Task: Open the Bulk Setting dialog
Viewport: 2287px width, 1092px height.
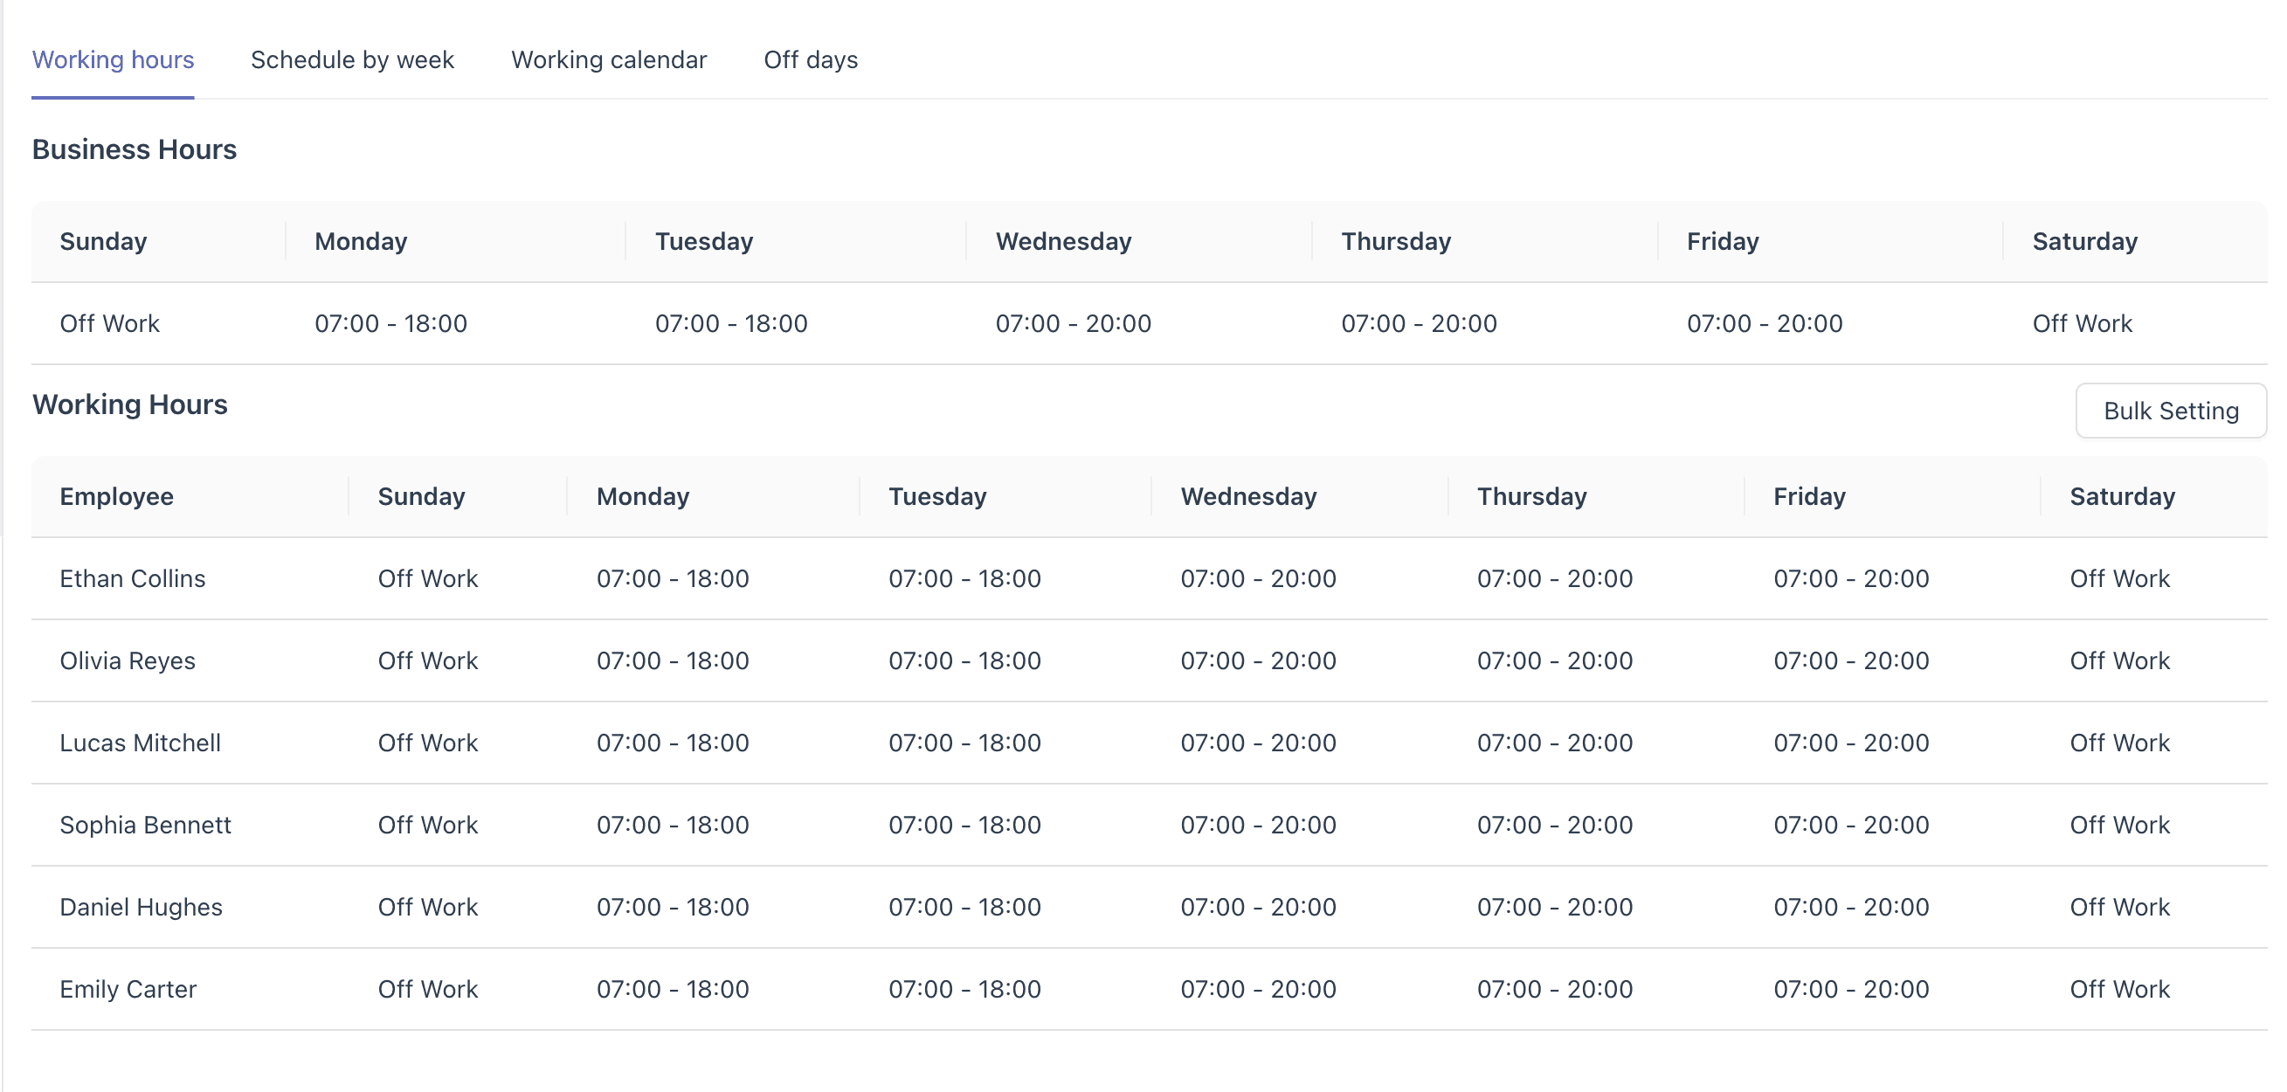Action: 2172,411
